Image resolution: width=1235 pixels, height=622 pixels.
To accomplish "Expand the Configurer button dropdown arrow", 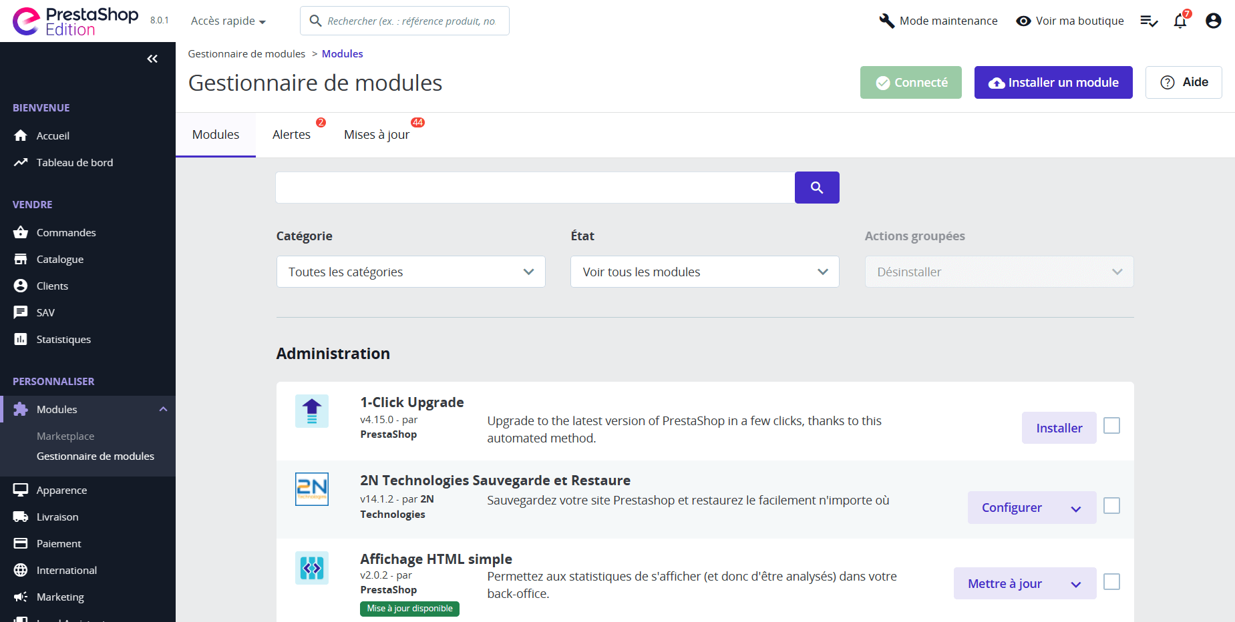I will [x=1076, y=509].
